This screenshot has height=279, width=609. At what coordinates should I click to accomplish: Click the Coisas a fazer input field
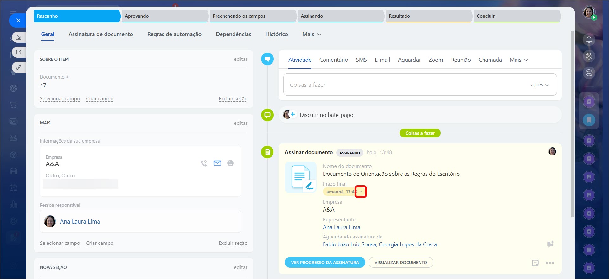[x=406, y=85]
